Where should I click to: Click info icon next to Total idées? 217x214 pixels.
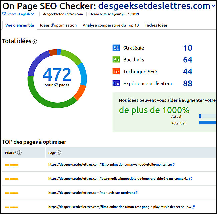click(35, 42)
